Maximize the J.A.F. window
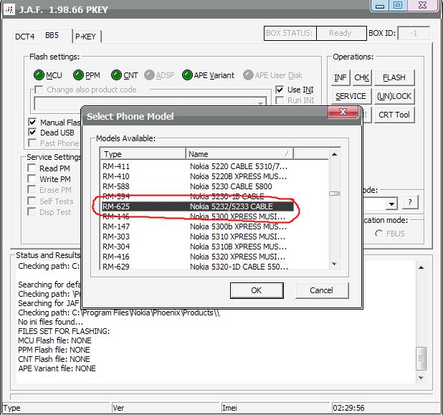 coord(398,5)
